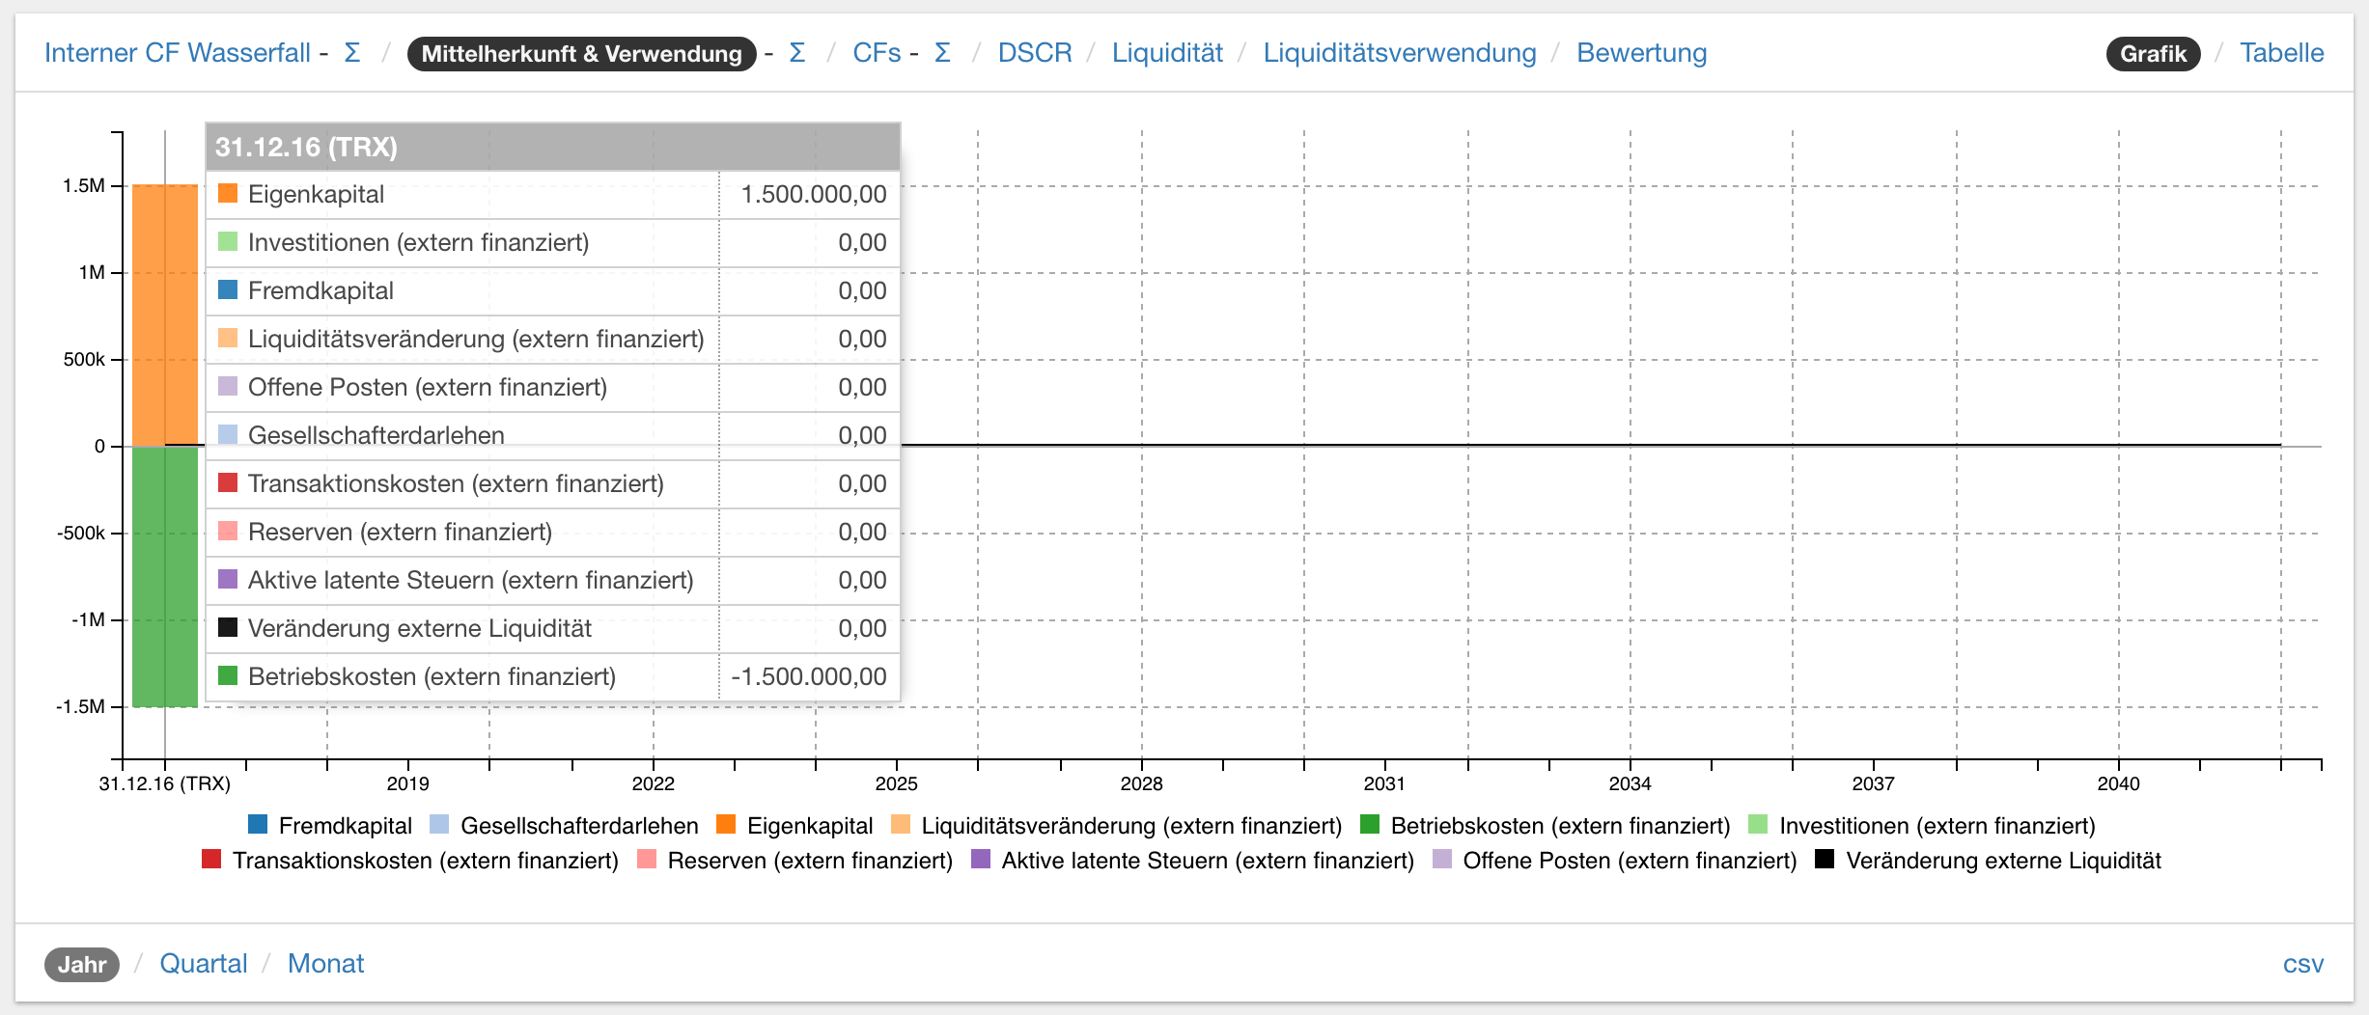The width and height of the screenshot is (2369, 1015).
Task: Download data via csv link
Action: (x=2302, y=964)
